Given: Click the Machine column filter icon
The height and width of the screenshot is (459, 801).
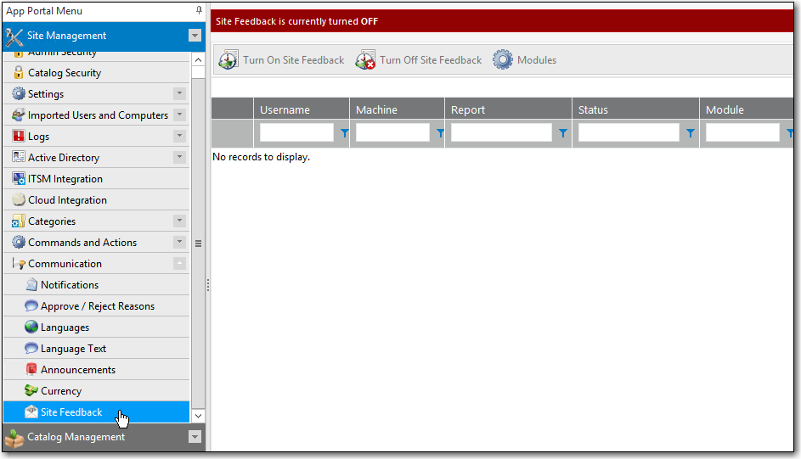Looking at the screenshot, I should pyautogui.click(x=440, y=133).
